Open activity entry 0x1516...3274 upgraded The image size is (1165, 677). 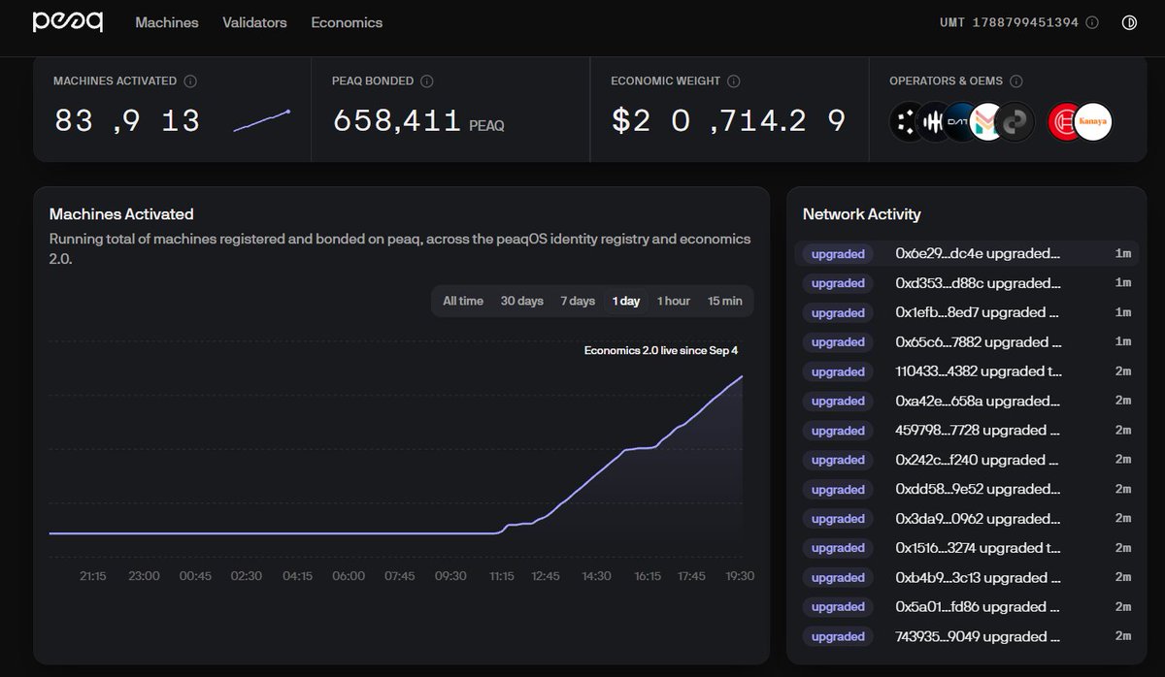[x=967, y=548]
